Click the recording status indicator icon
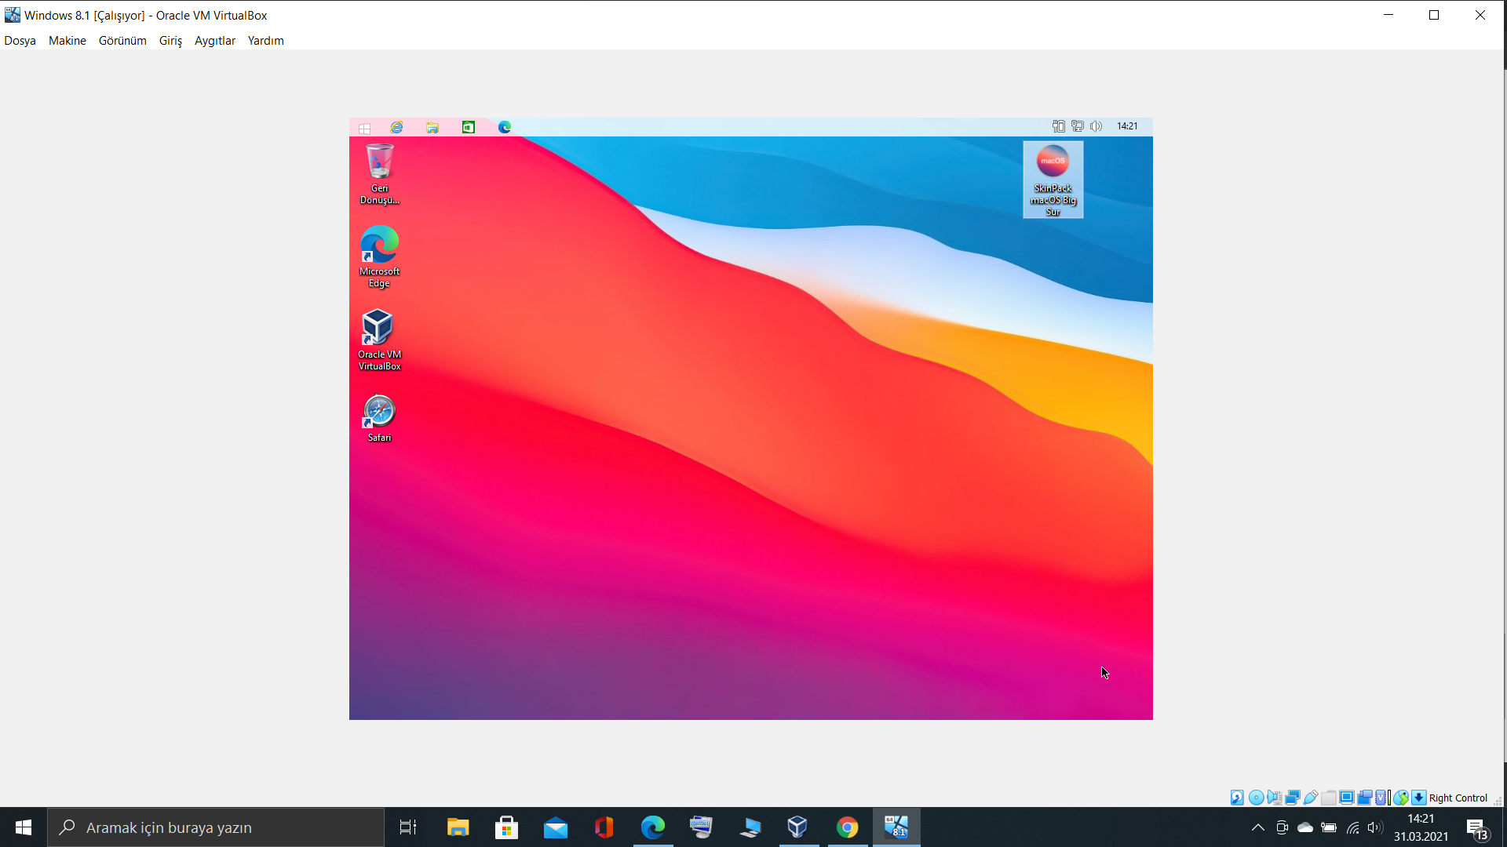Screen dimensions: 1507x847 (x=1364, y=798)
